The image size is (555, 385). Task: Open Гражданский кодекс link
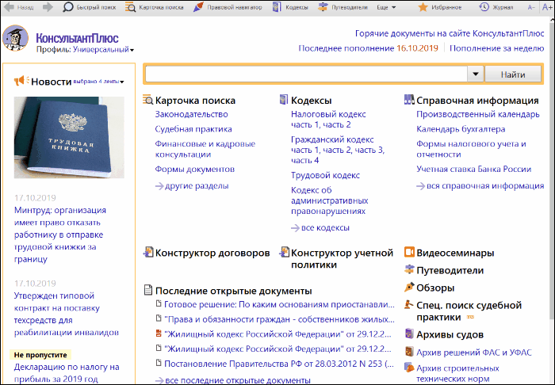tap(332, 139)
